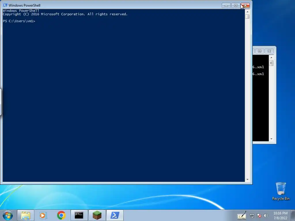
Task: Launch Windows Media Player from taskbar
Action: 43,215
